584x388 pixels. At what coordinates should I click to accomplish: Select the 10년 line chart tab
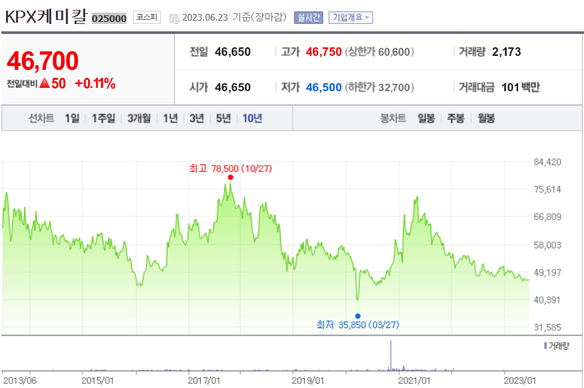click(x=252, y=118)
